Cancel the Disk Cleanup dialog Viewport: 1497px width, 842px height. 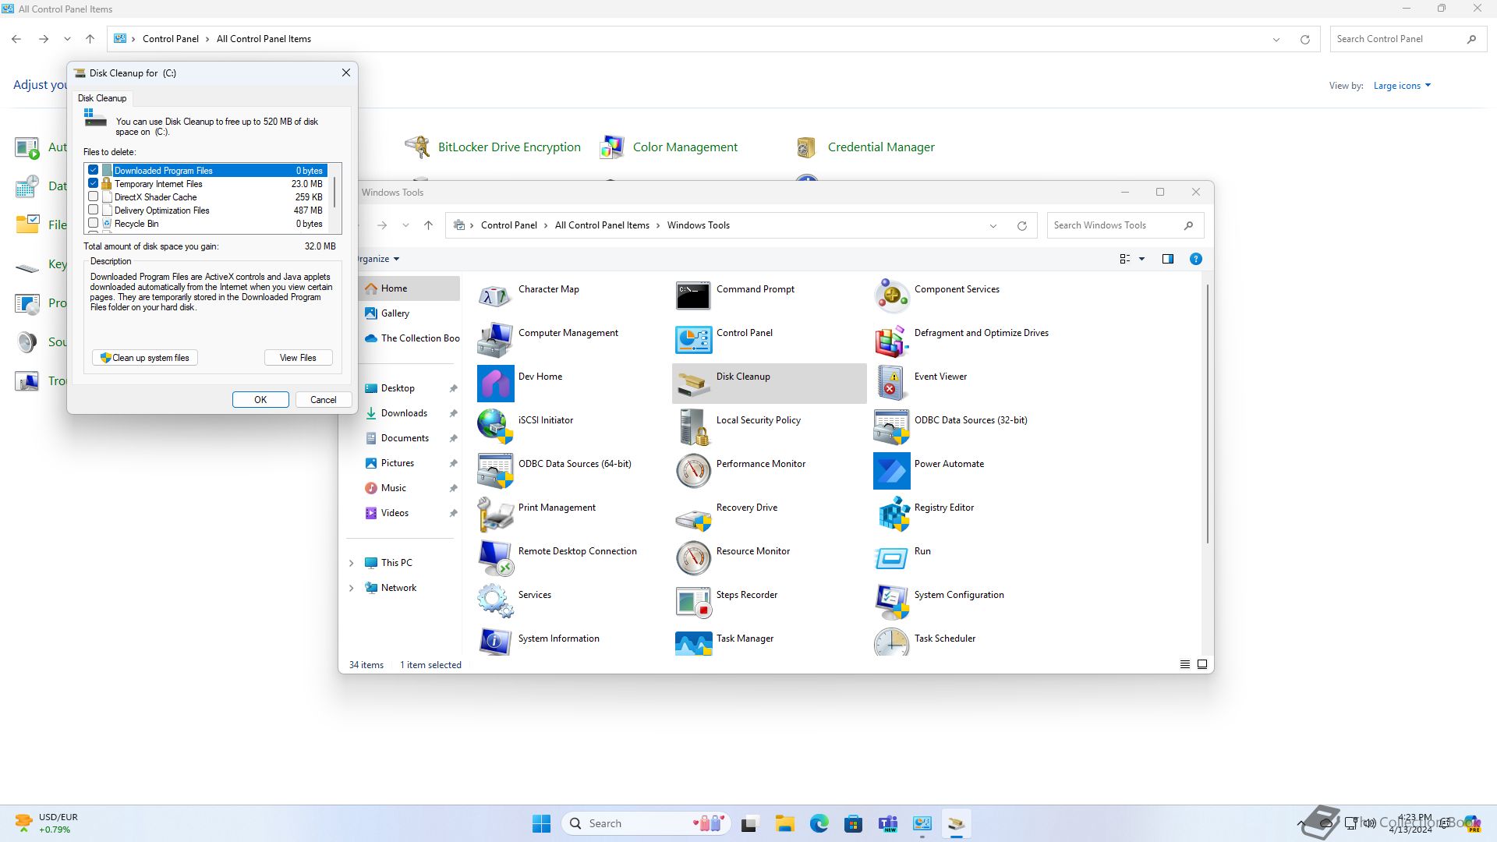324,400
